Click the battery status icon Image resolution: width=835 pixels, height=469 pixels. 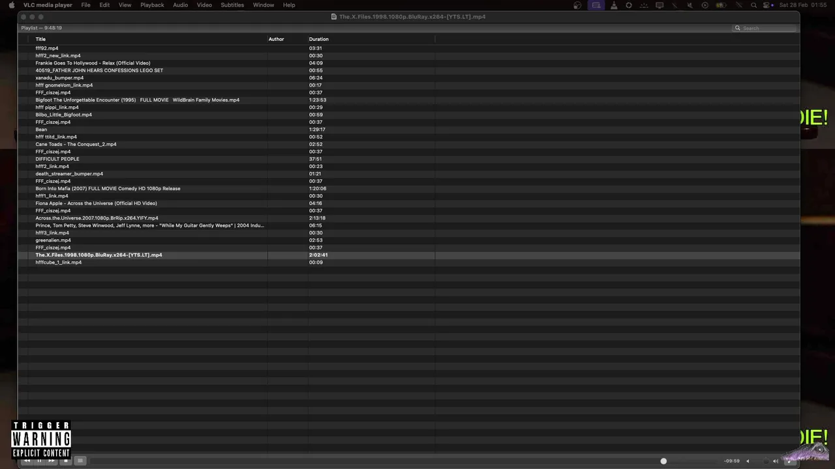[721, 5]
